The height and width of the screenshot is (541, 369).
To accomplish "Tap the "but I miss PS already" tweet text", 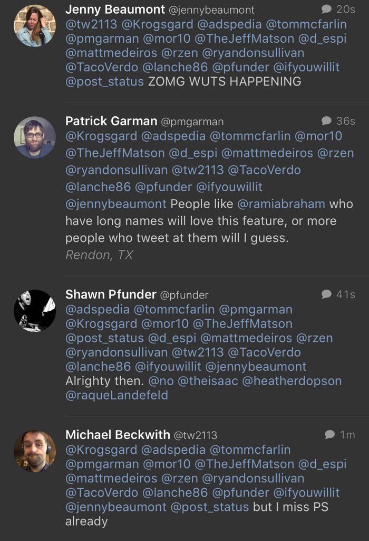I will 197,514.
